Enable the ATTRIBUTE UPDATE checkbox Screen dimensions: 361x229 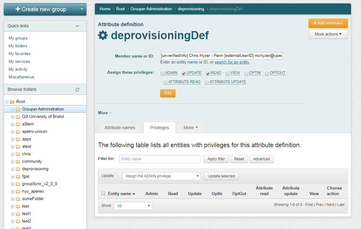[207, 82]
